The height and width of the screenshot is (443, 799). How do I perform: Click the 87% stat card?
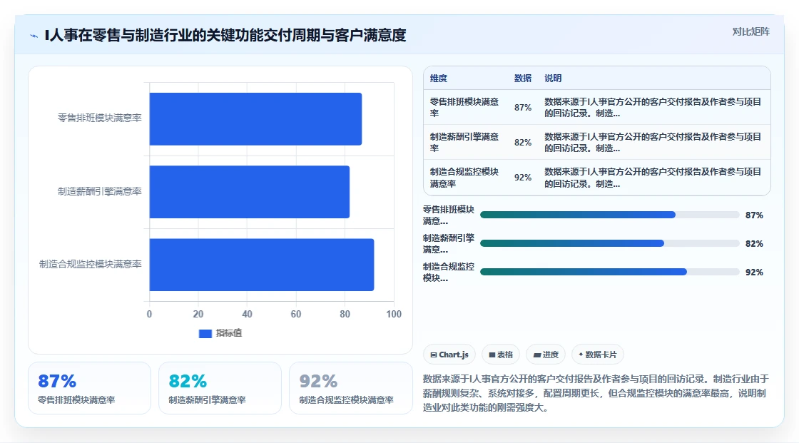[x=89, y=388]
